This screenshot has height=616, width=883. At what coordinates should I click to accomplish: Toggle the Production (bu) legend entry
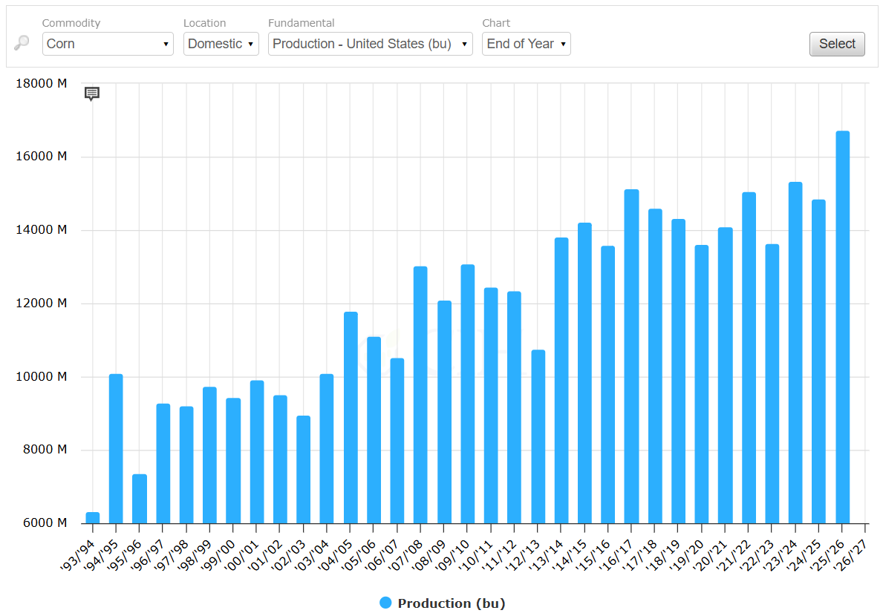click(x=443, y=603)
